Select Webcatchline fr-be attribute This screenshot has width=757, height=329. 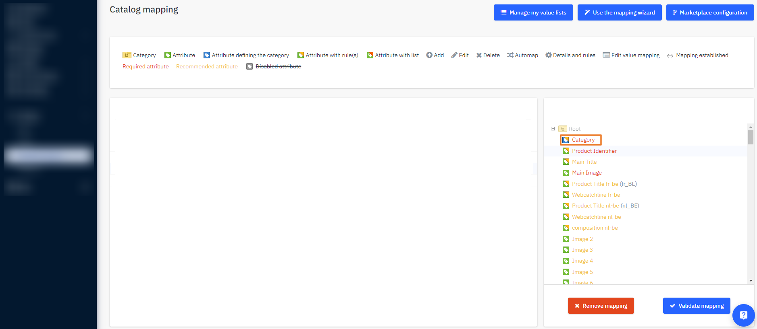coord(596,195)
